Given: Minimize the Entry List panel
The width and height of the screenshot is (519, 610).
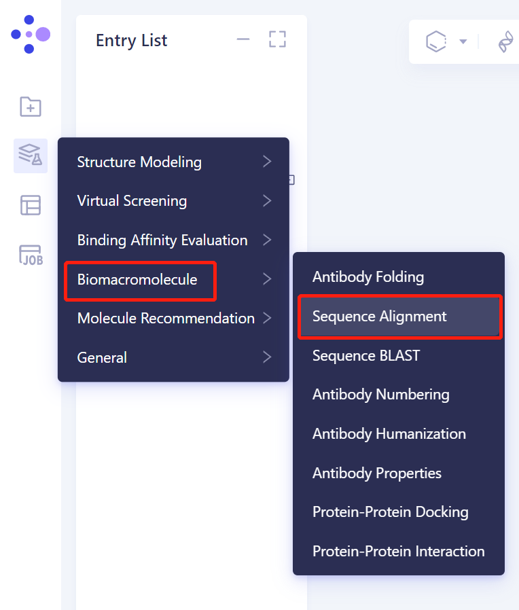Looking at the screenshot, I should point(243,39).
